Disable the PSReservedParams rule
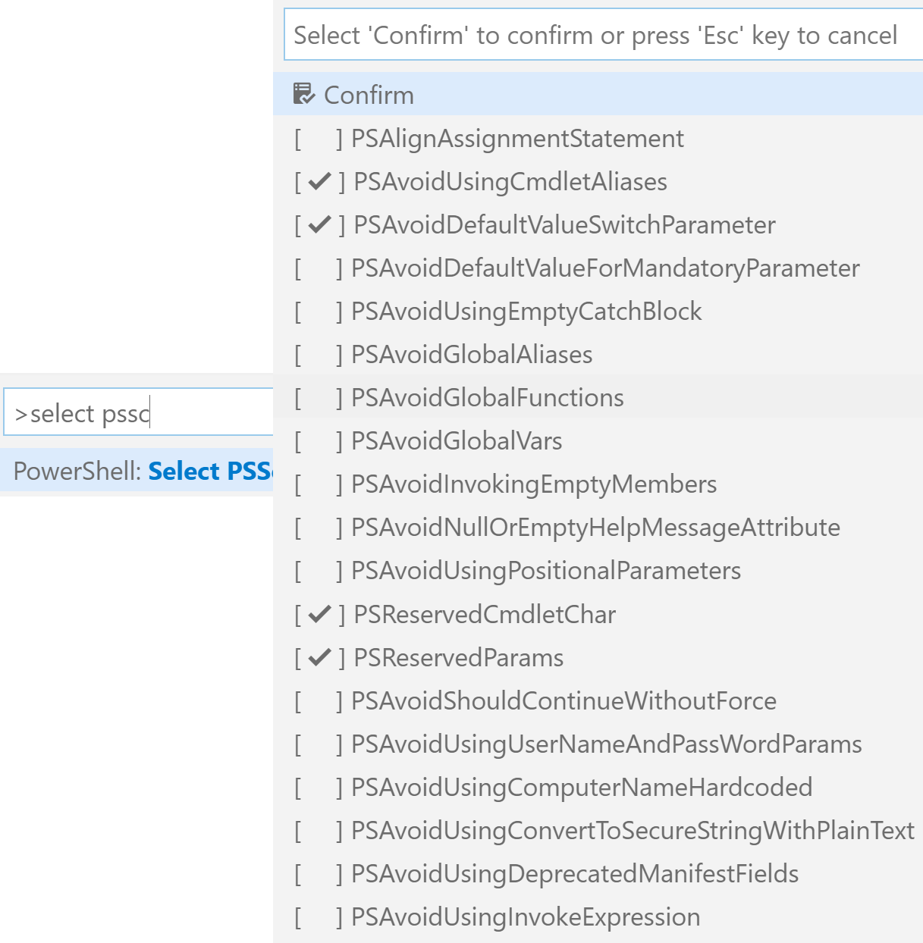 [x=598, y=657]
